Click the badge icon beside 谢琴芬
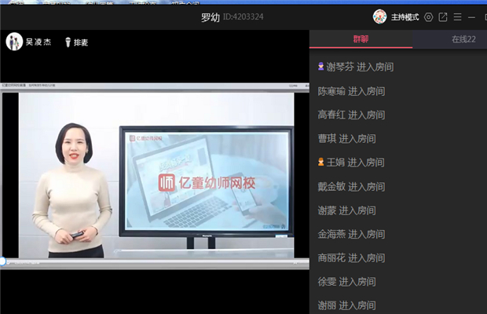Image resolution: width=487 pixels, height=314 pixels. tap(320, 68)
